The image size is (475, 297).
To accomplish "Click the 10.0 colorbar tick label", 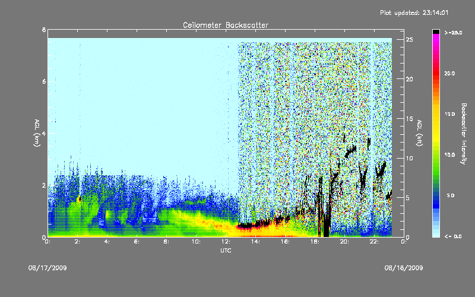I will tap(449, 155).
